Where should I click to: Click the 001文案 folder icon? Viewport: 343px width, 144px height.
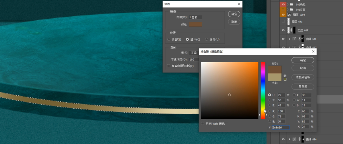[292, 9]
